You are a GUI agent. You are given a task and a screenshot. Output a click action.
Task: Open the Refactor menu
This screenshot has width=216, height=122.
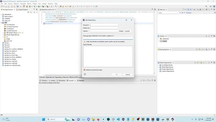point(16,4)
